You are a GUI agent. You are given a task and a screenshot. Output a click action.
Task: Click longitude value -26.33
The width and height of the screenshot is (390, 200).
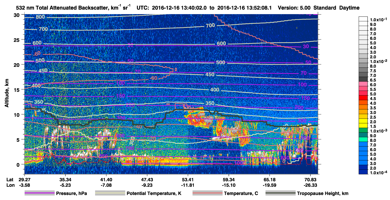[310, 185]
